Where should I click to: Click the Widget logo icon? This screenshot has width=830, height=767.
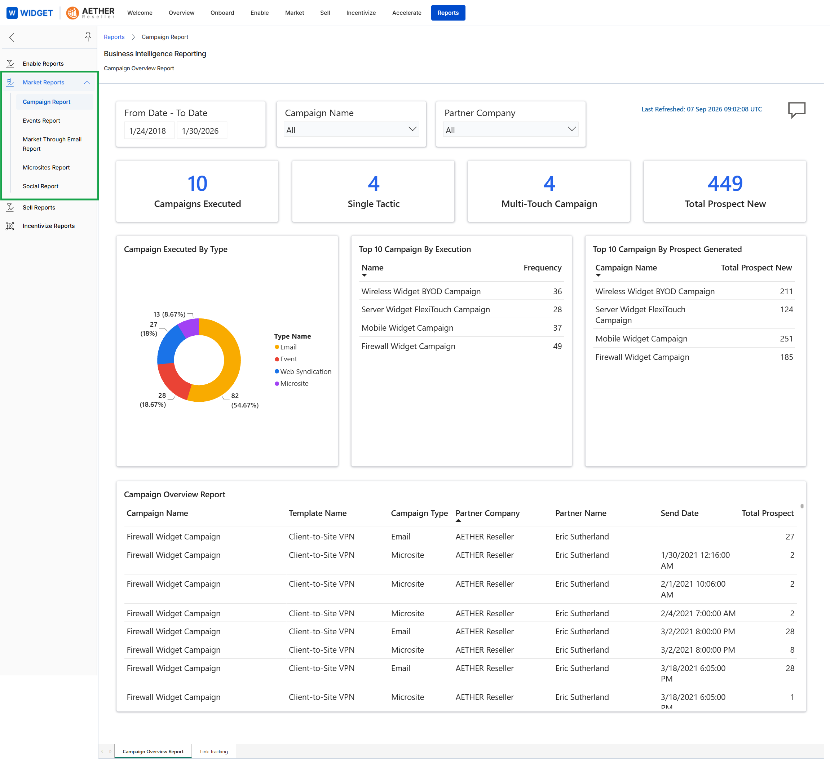pos(12,13)
